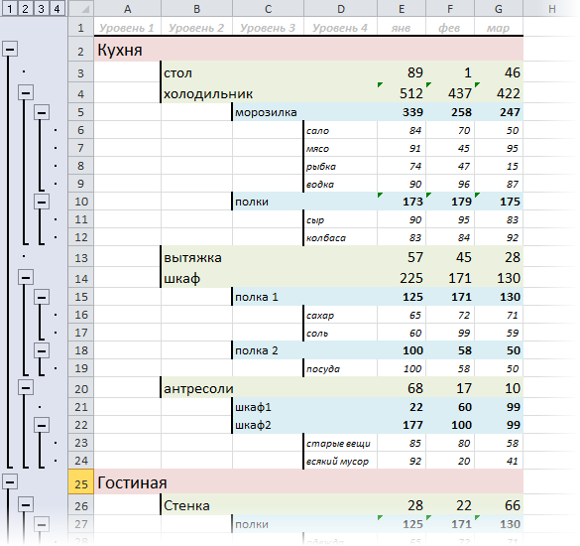
Task: Collapse the Кухня group
Action: click(x=10, y=49)
